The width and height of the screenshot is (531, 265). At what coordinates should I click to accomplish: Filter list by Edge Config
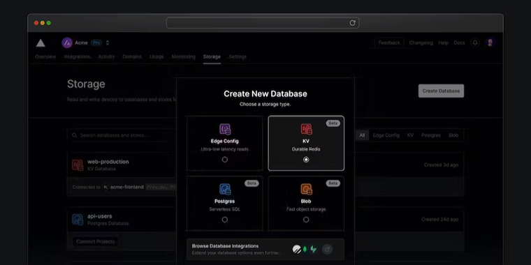click(386, 135)
